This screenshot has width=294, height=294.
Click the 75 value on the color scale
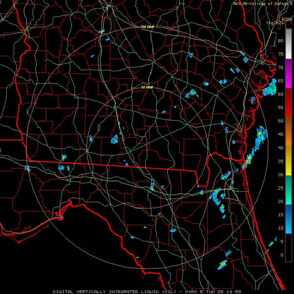click(281, 54)
